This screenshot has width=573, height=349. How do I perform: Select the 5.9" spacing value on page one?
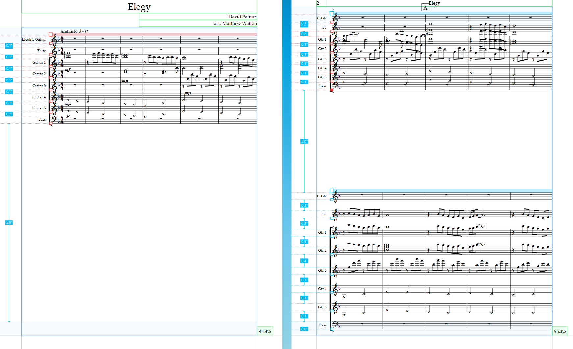(x=9, y=222)
